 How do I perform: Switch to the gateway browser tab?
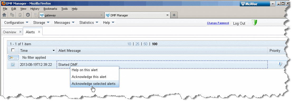[71, 15]
